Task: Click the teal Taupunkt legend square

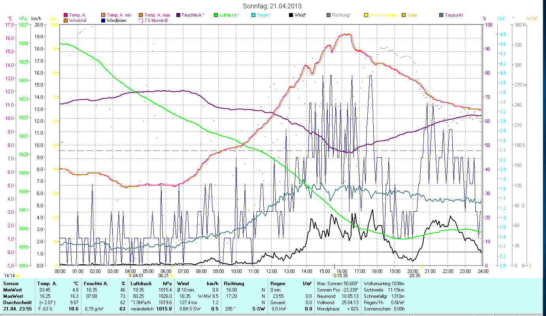Action: [441, 15]
